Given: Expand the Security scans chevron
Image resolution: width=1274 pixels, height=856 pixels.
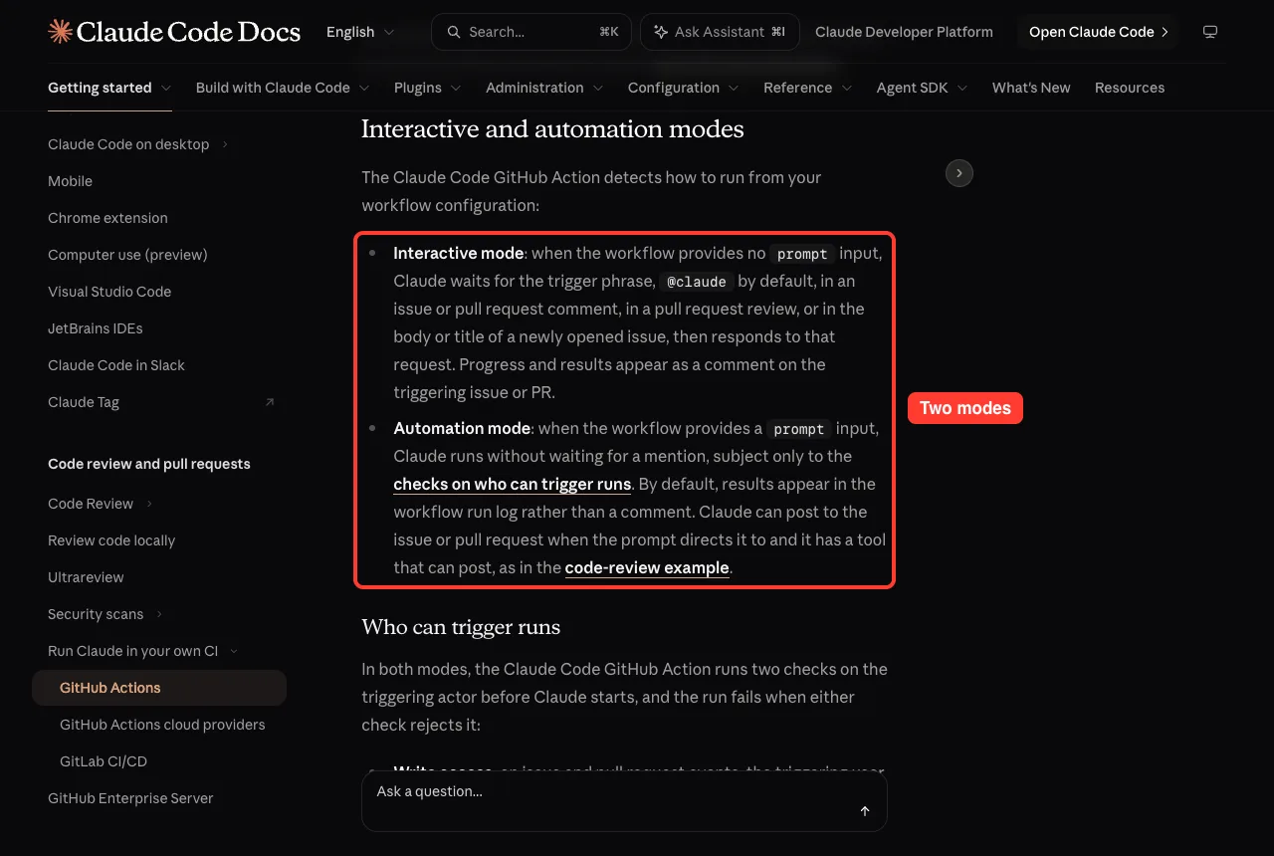Looking at the screenshot, I should point(160,614).
